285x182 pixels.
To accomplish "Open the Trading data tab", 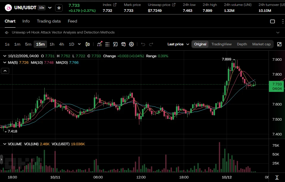I will click(x=49, y=21).
